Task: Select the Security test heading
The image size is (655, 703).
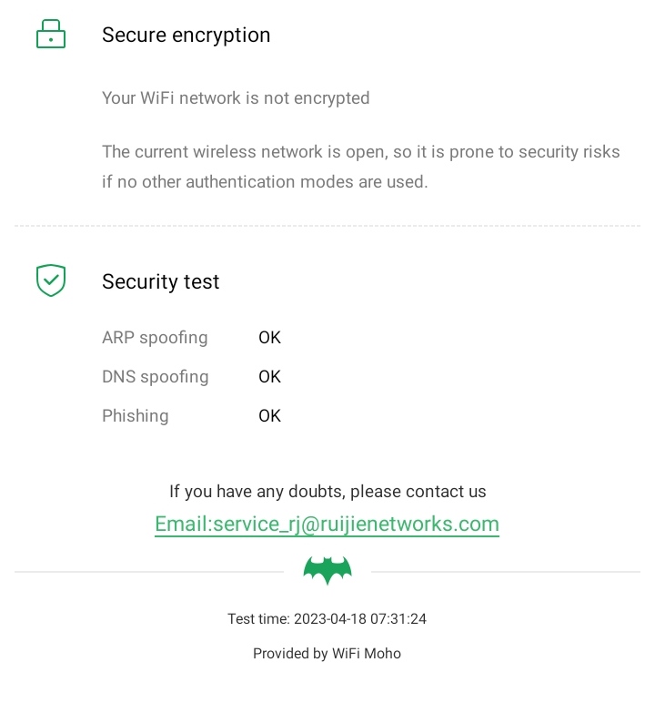Action: coord(160,281)
